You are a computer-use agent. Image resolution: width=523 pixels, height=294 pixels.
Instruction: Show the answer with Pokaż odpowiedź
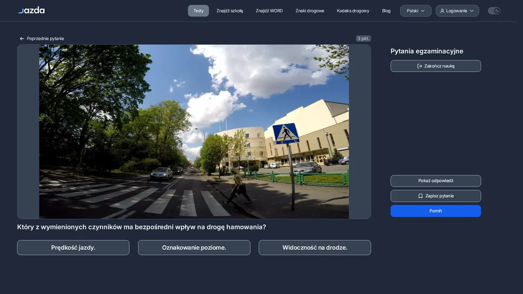436,181
